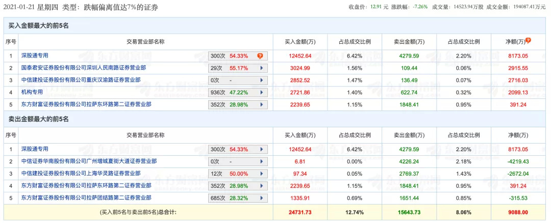Click arrow in buy-table 东方财富拉萨东环路 352次 box
This screenshot has height=223, width=551.
[261, 104]
